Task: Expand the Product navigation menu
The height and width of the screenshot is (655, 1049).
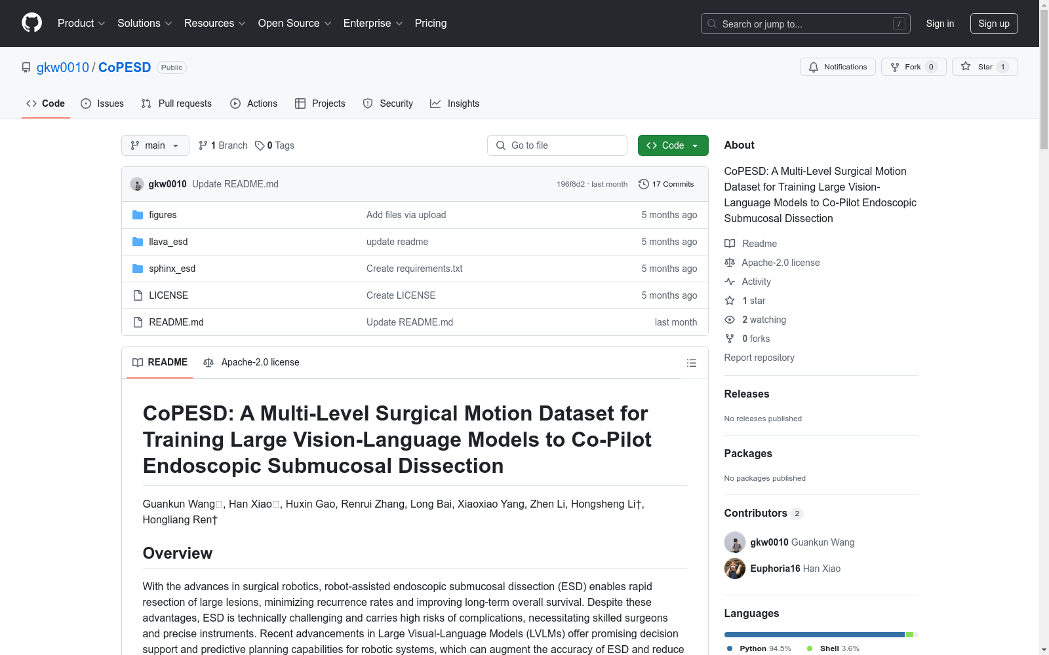Action: 81,23
